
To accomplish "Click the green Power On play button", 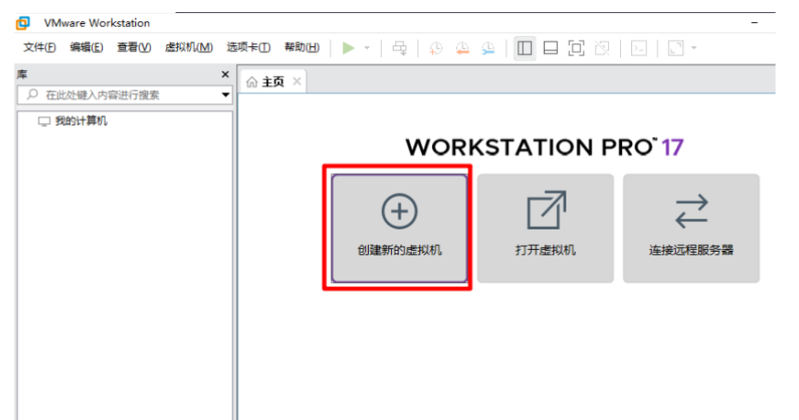I will [x=349, y=48].
